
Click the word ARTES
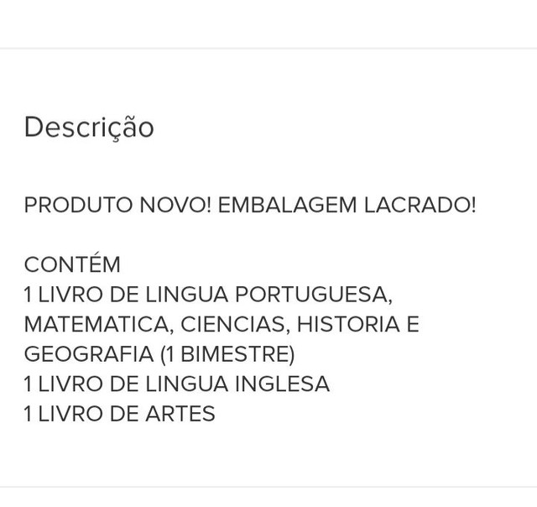[180, 414]
